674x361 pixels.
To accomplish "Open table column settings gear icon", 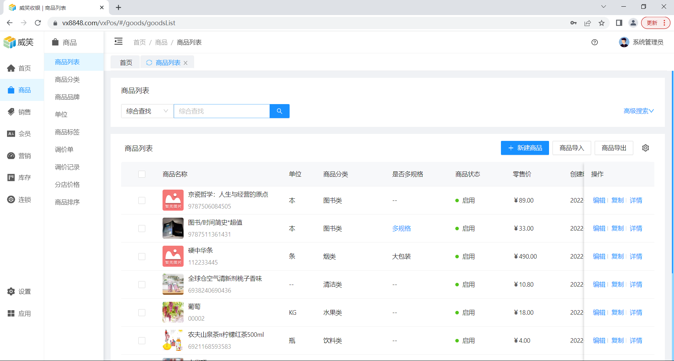I will tap(645, 148).
